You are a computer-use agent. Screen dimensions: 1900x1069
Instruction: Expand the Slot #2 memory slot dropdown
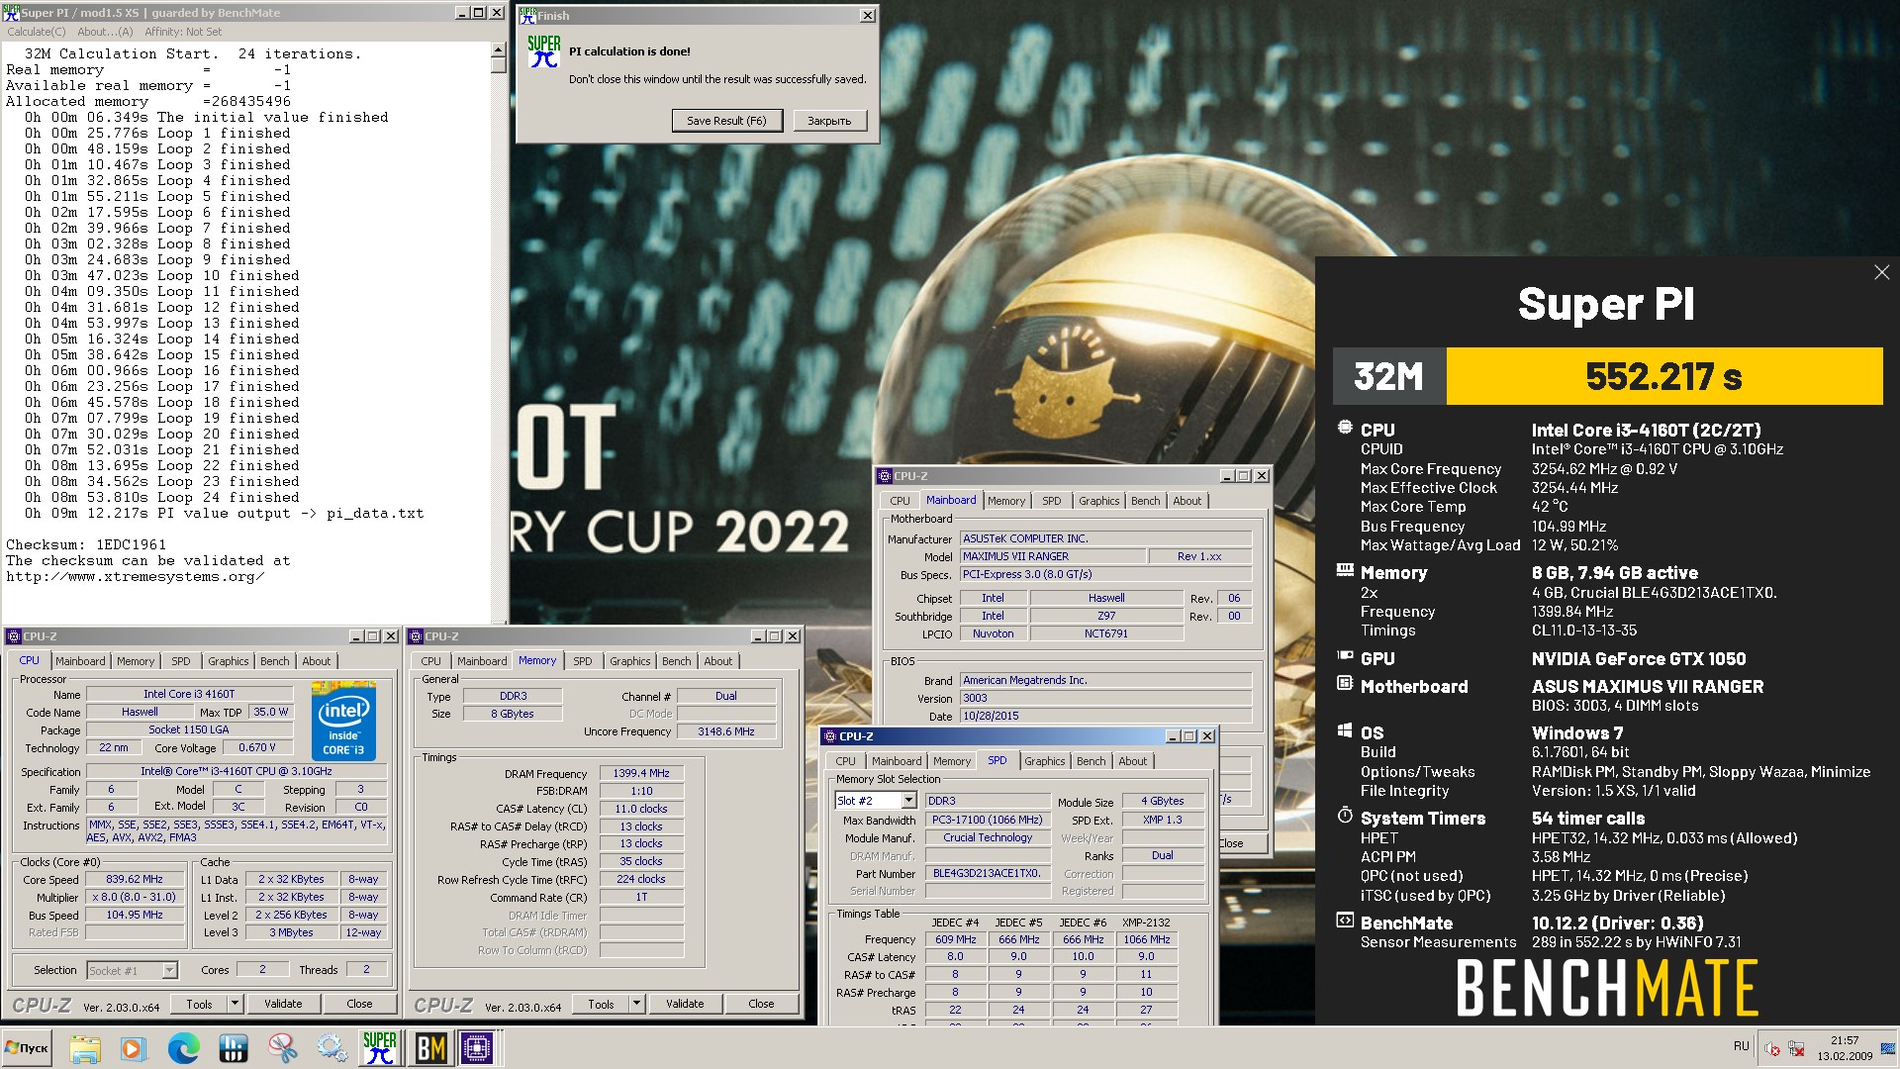[x=908, y=801]
